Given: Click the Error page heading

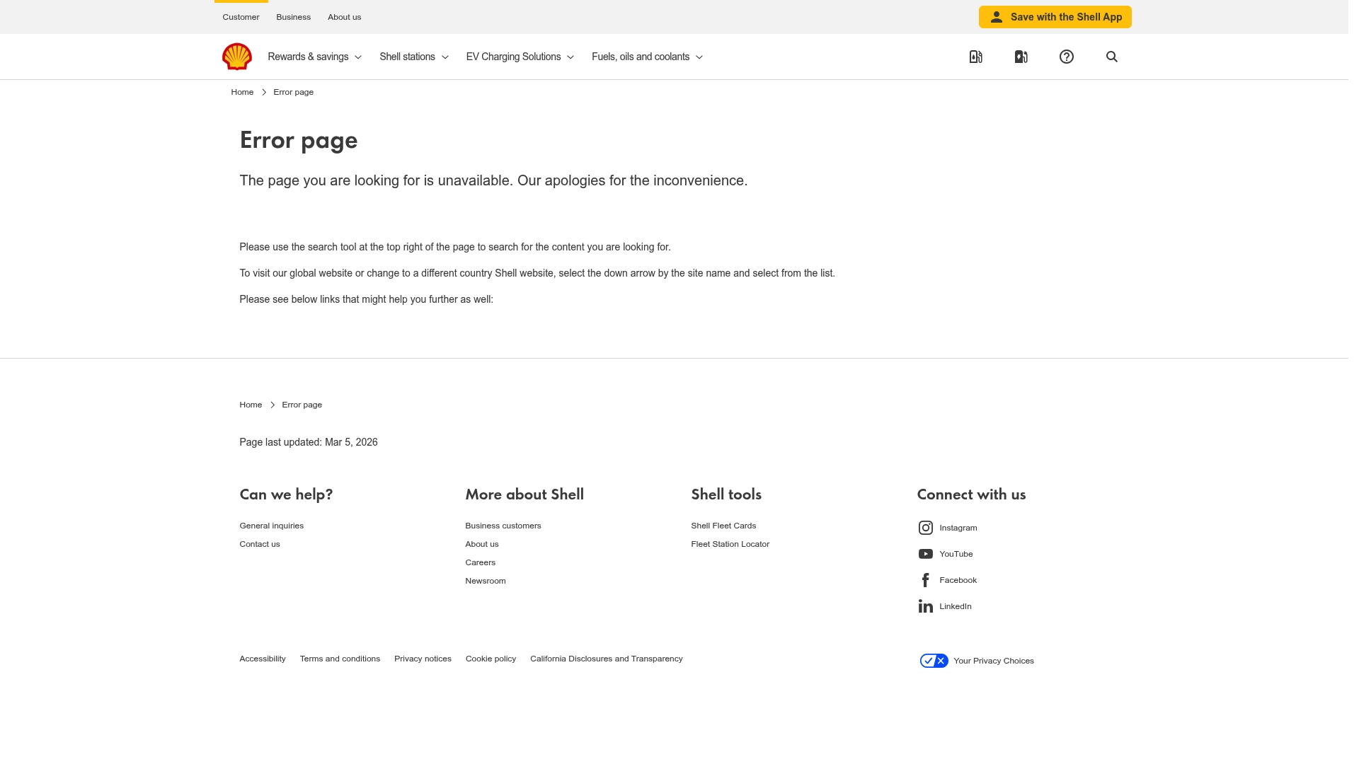Looking at the screenshot, I should 298,140.
